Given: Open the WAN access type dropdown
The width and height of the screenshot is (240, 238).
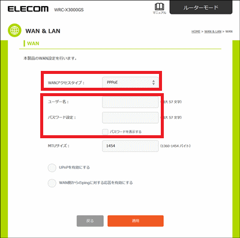Looking at the screenshot, I should (x=130, y=82).
